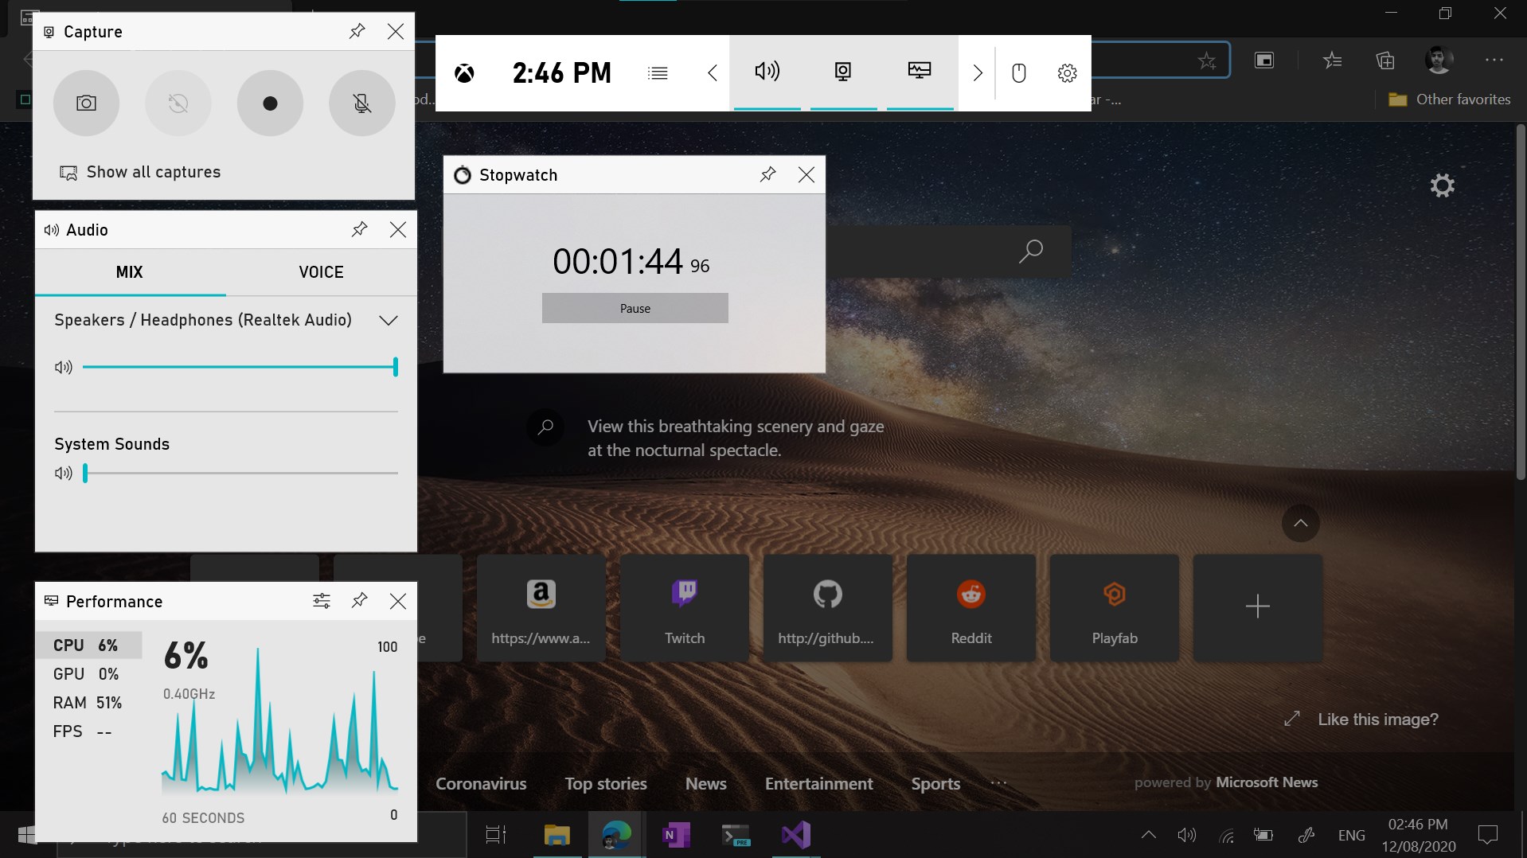1527x858 pixels.
Task: Open the Top stories news category
Action: click(606, 784)
